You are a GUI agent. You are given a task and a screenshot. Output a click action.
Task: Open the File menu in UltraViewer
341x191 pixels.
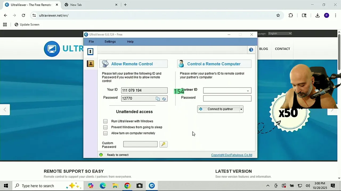(91, 42)
